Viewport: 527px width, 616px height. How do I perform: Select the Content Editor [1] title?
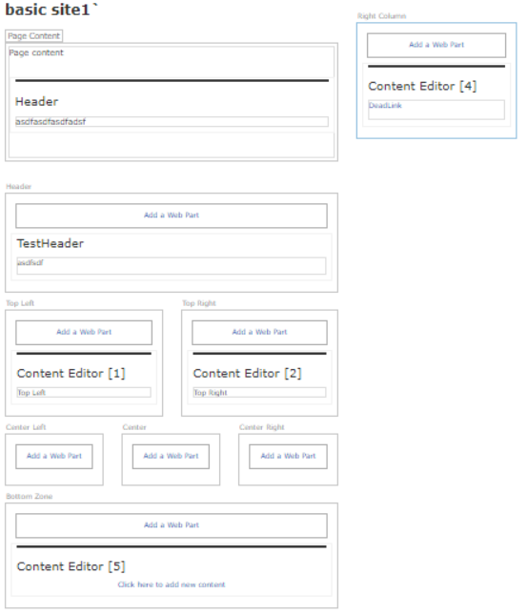click(x=71, y=373)
